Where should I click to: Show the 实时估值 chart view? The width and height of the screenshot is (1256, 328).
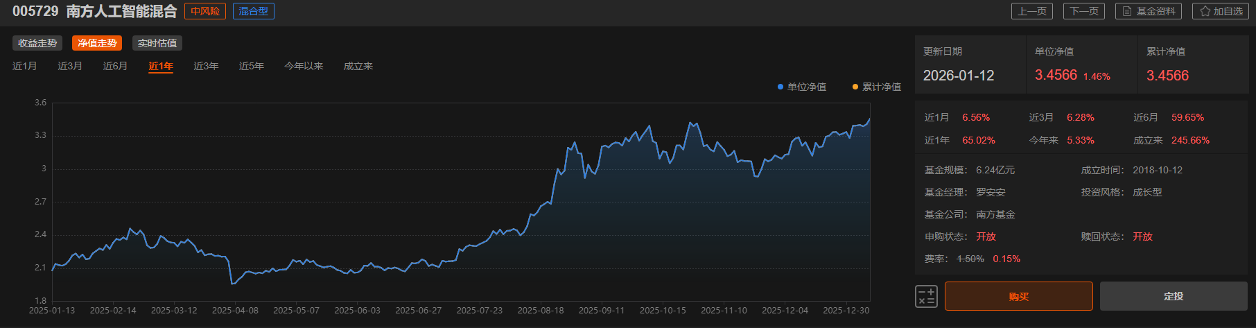[157, 43]
